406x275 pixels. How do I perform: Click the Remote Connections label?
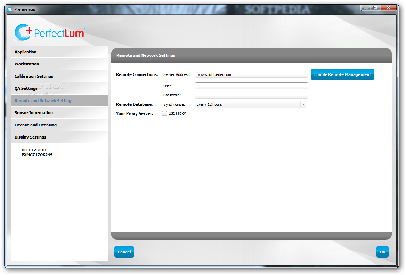(137, 74)
